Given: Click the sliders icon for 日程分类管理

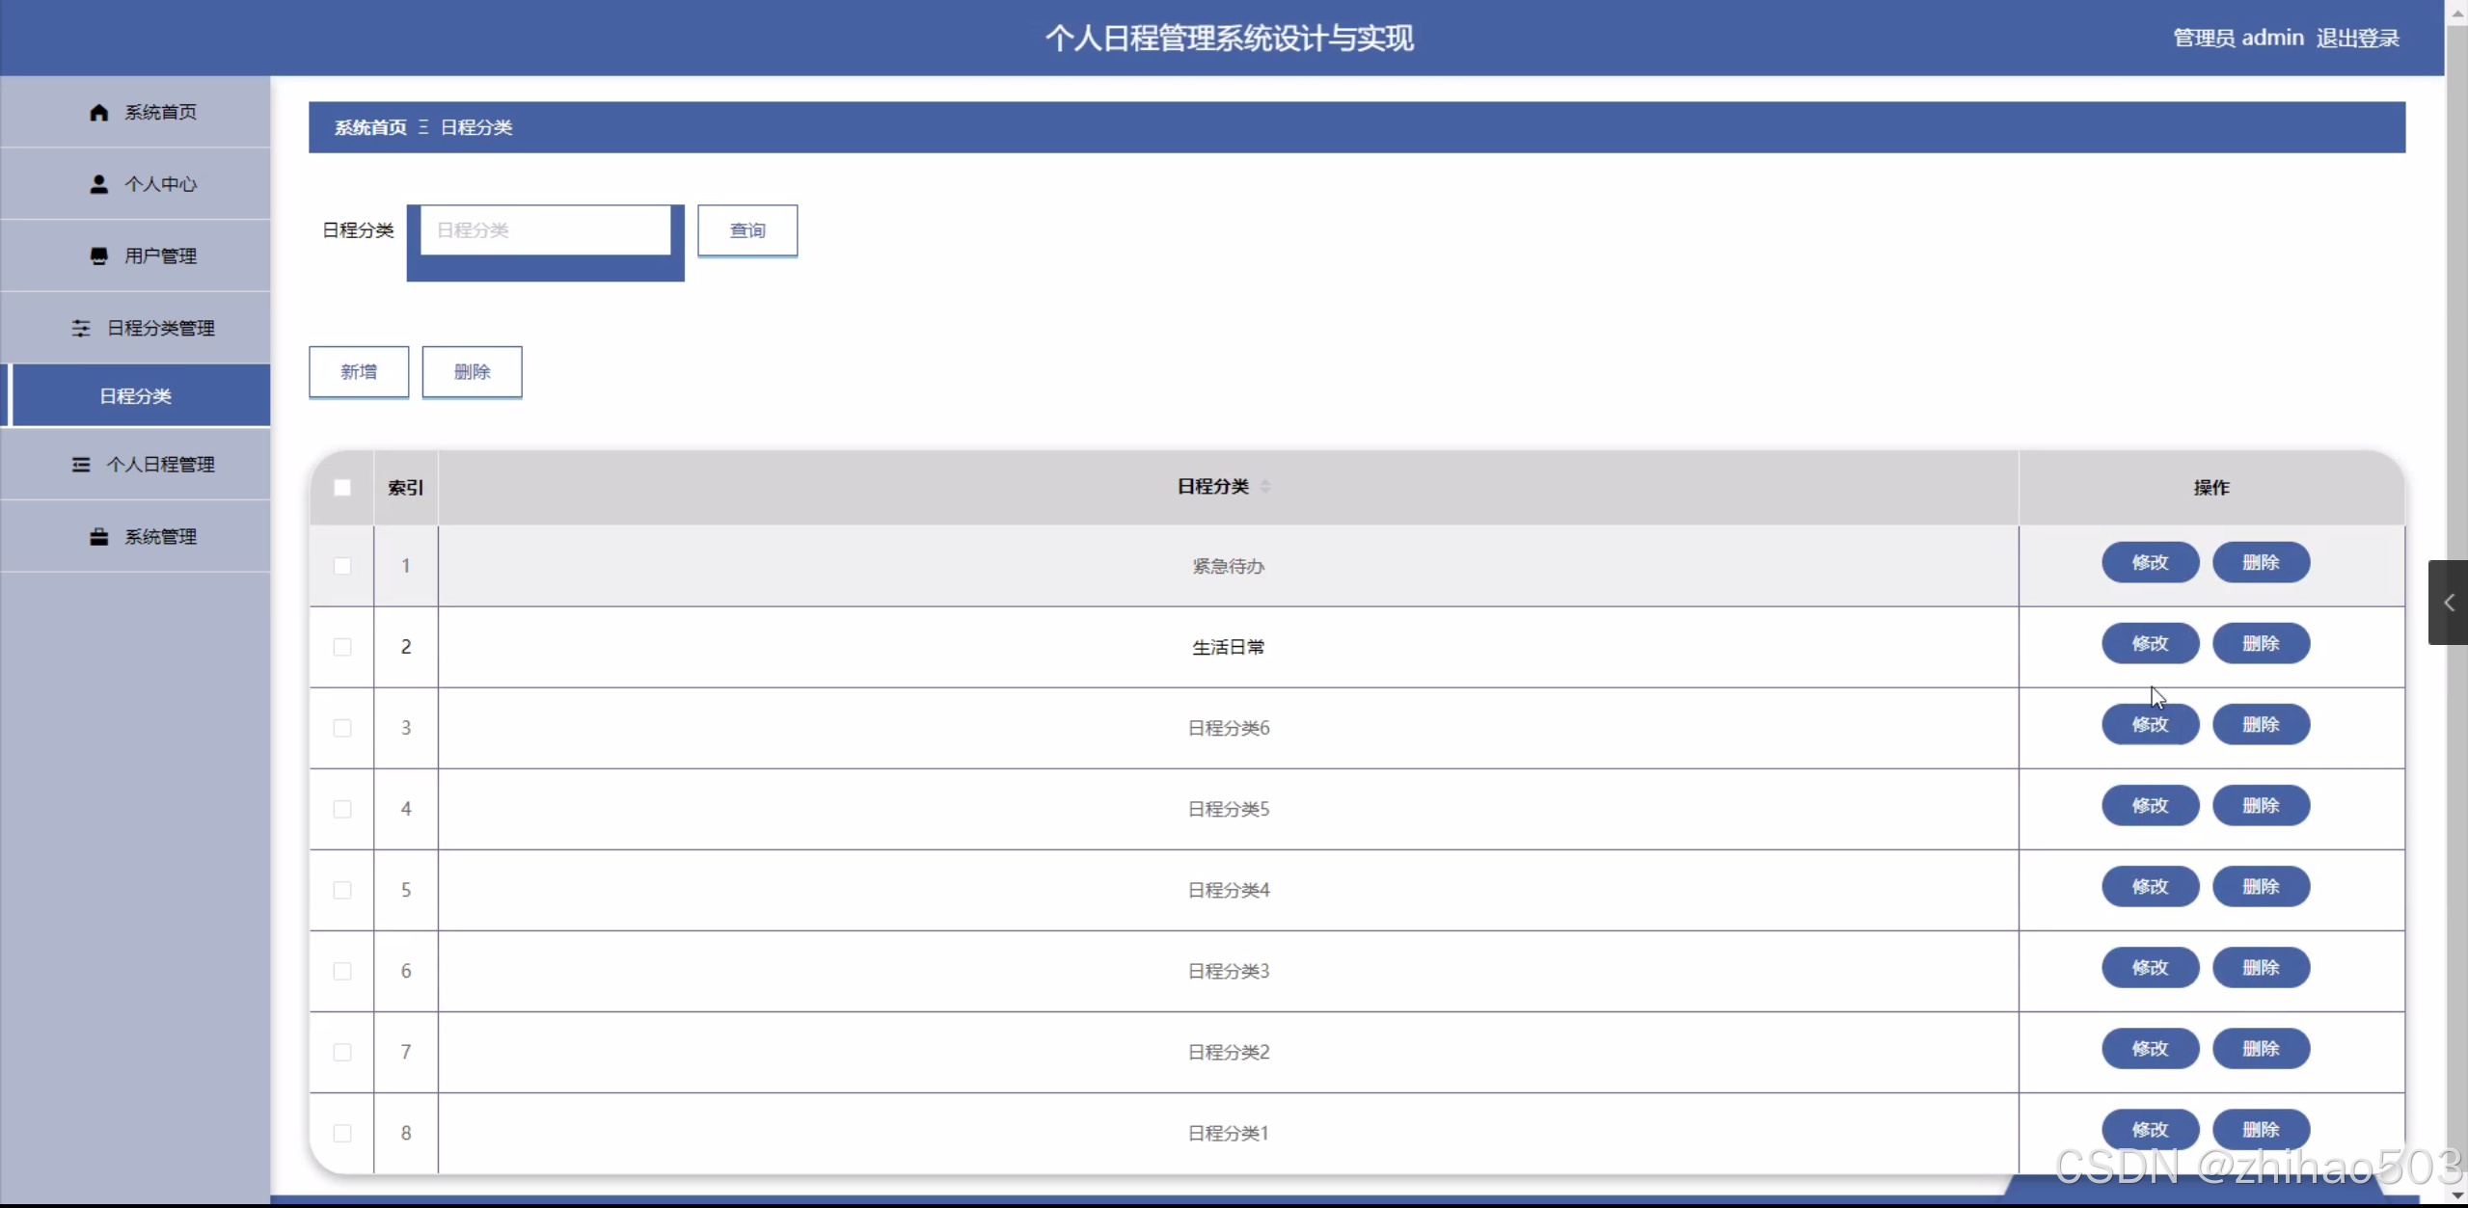Looking at the screenshot, I should click(81, 328).
